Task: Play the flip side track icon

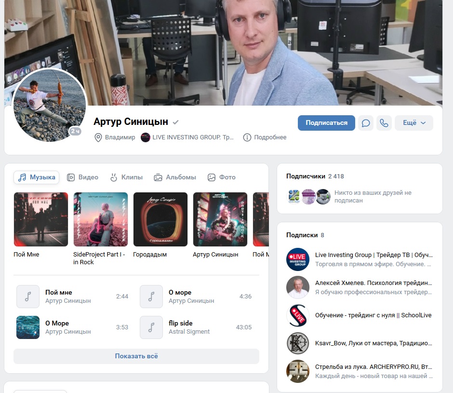Action: point(151,327)
